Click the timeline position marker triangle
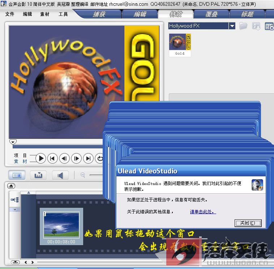Image resolution: width=274 pixels, height=269 pixels. (29, 193)
